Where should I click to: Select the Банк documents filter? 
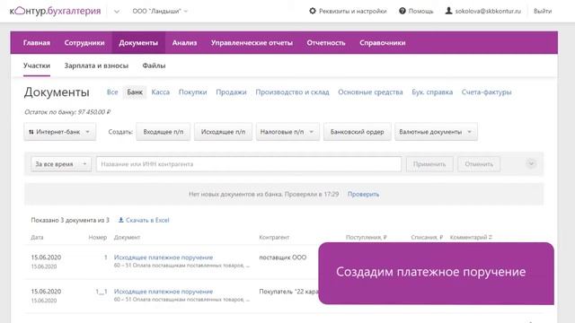135,92
